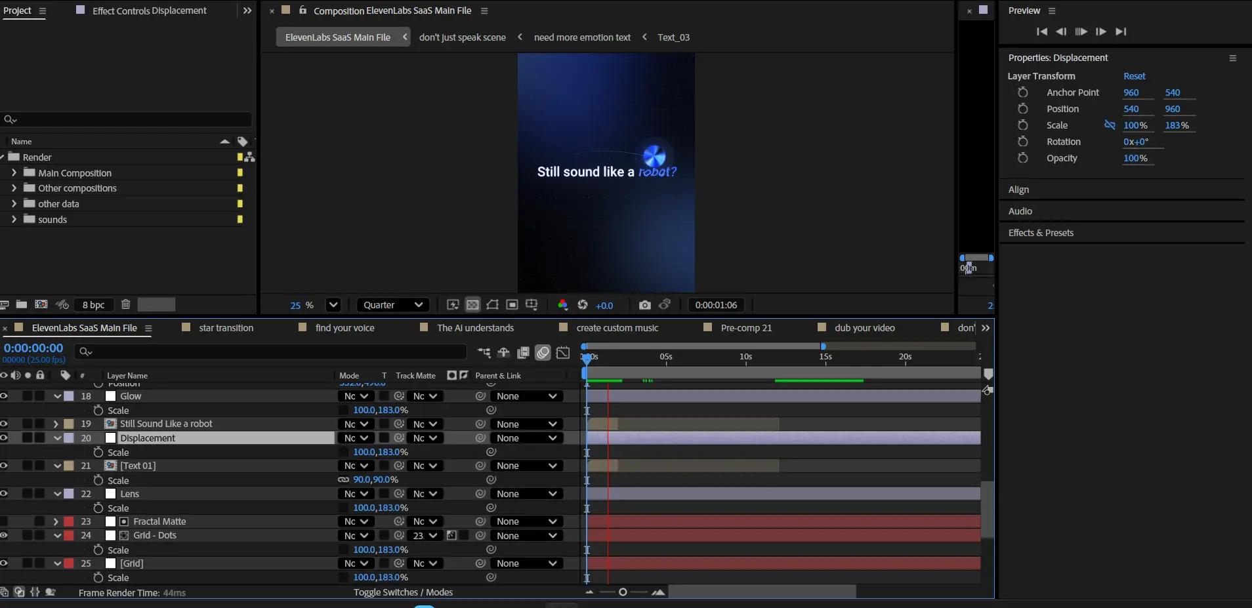
Task: Expand the Main Composition folder
Action: pos(14,173)
